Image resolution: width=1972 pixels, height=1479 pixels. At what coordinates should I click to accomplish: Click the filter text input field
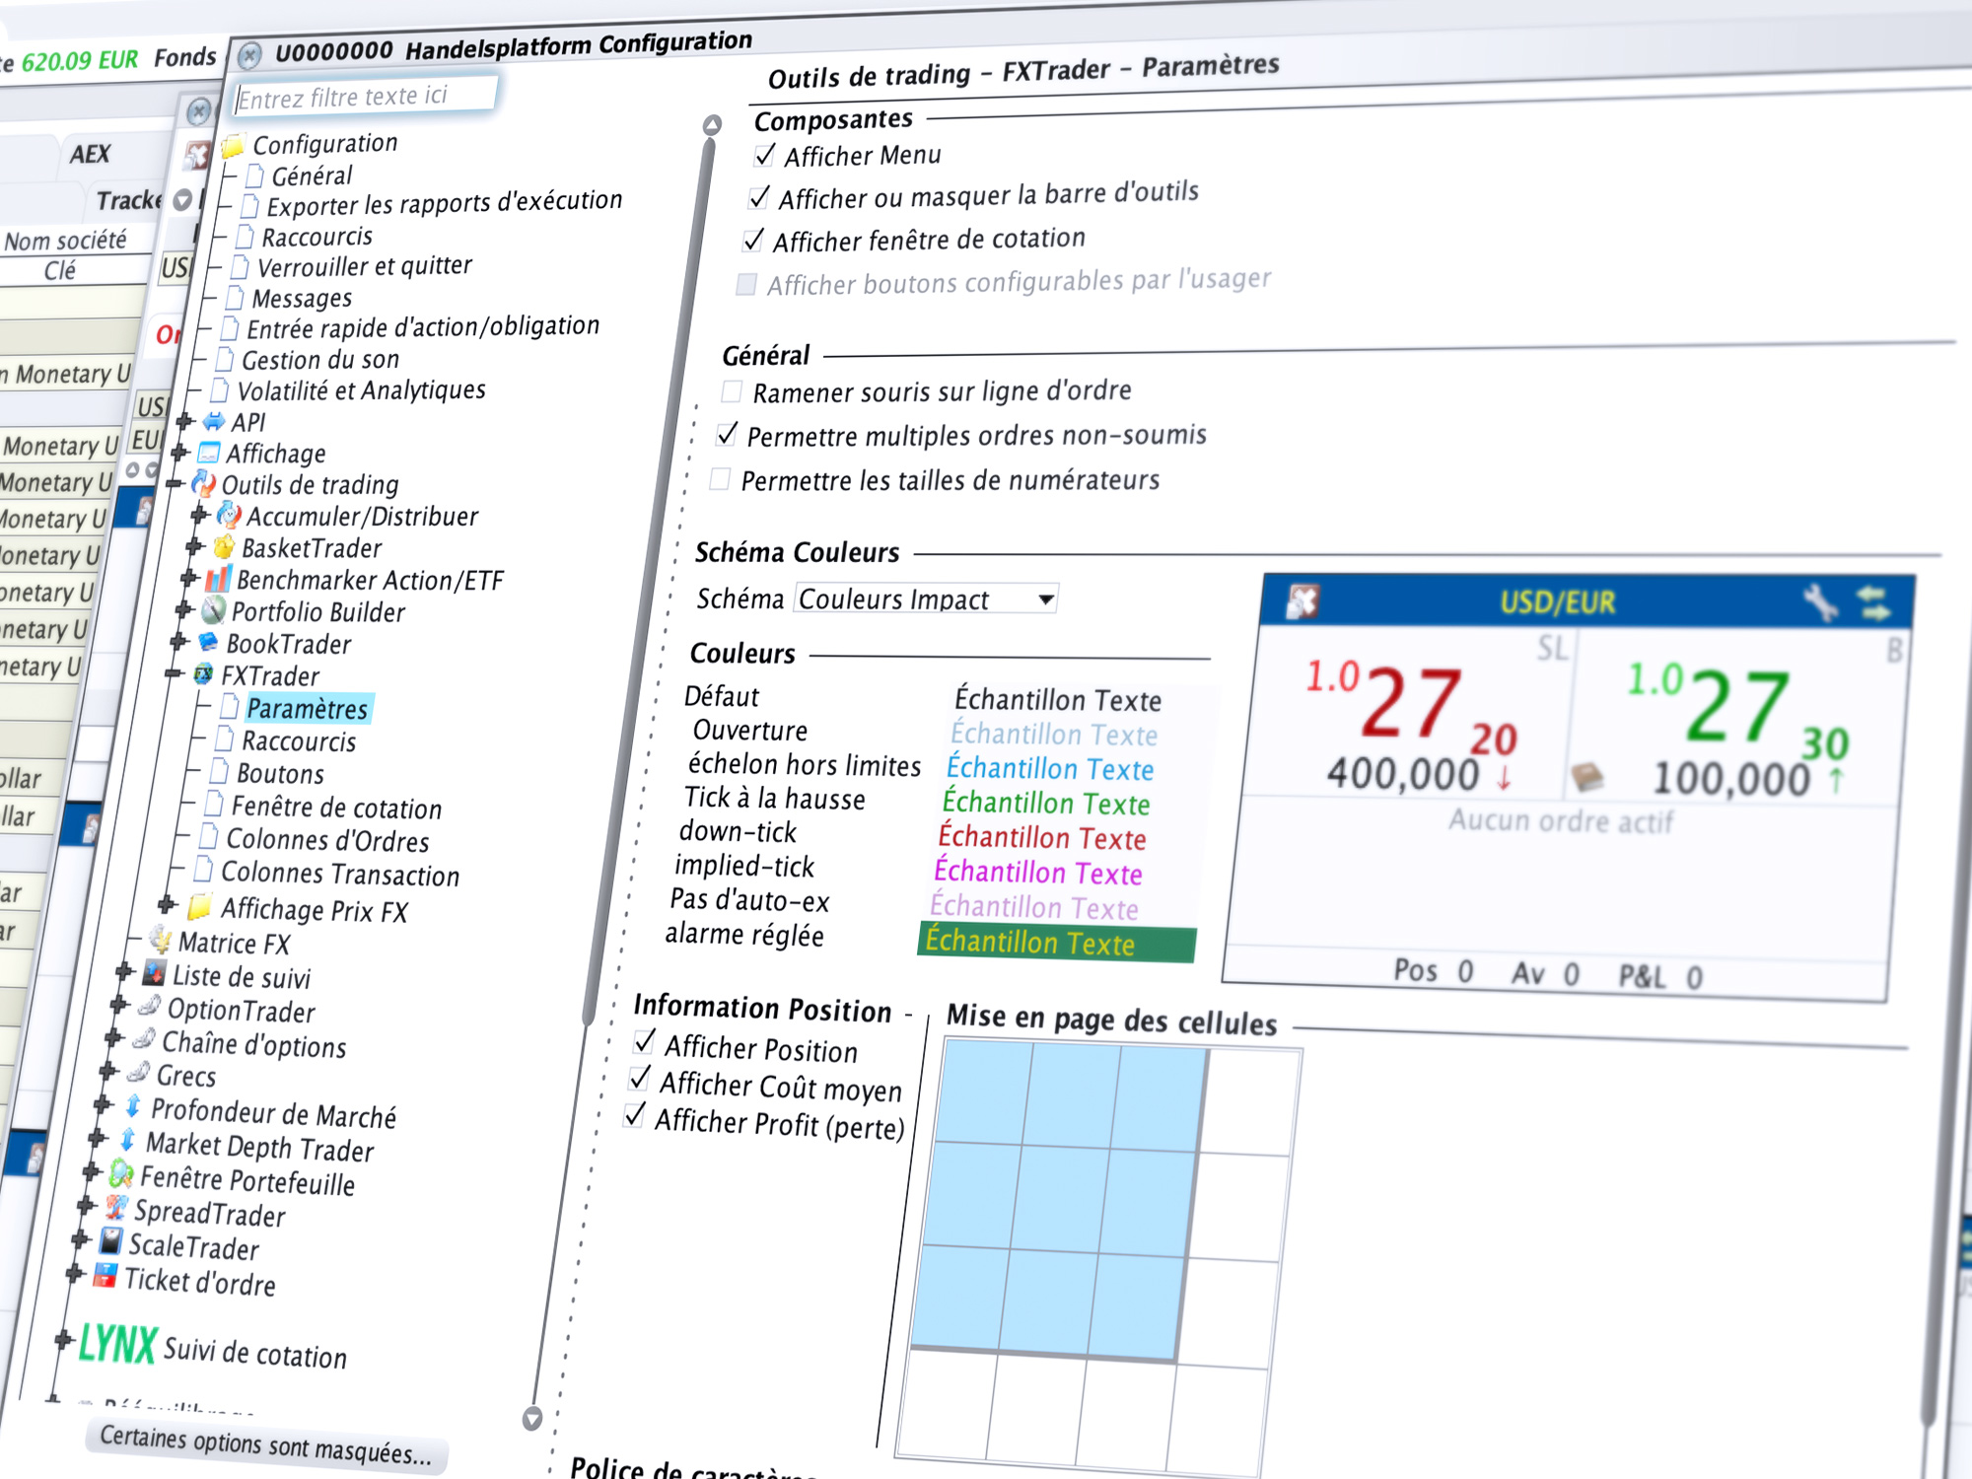365,97
